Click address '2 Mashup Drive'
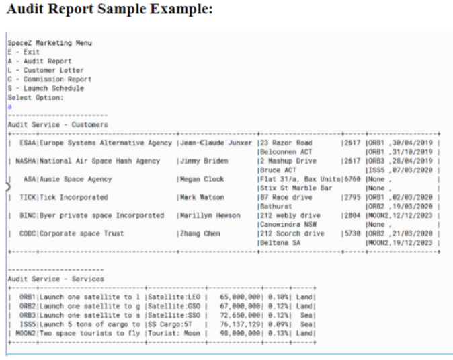 click(x=288, y=161)
